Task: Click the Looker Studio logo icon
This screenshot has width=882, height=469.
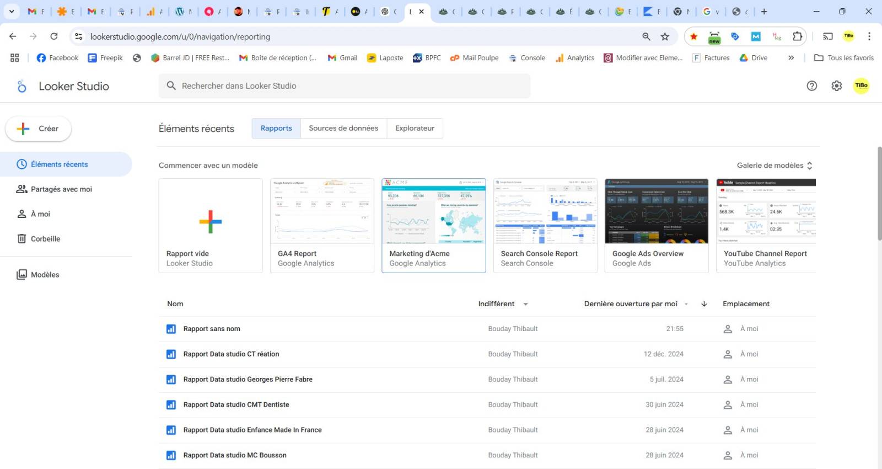Action: (x=22, y=86)
